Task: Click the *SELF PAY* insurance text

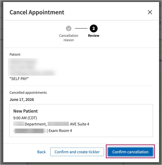Action: [19, 79]
